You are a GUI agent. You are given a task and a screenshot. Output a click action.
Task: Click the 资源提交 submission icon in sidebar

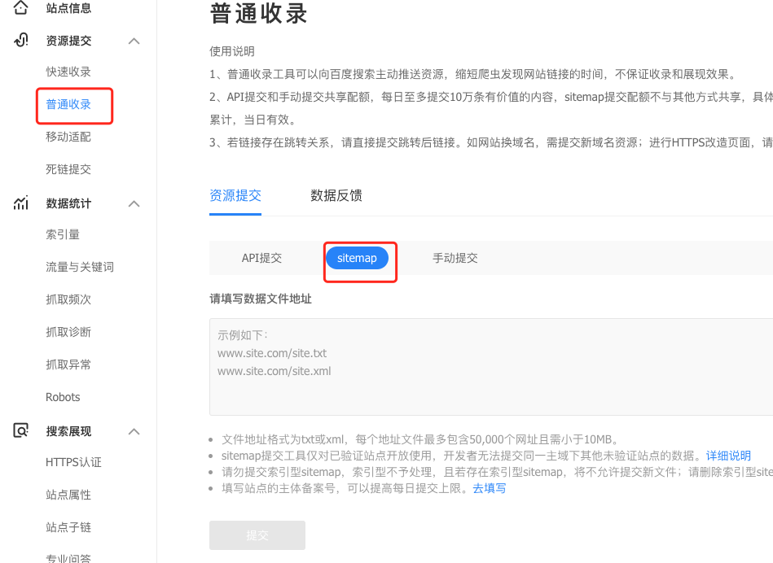pyautogui.click(x=20, y=41)
